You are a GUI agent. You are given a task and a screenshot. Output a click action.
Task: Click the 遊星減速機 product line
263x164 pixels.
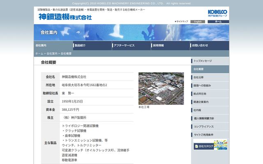click(69, 155)
